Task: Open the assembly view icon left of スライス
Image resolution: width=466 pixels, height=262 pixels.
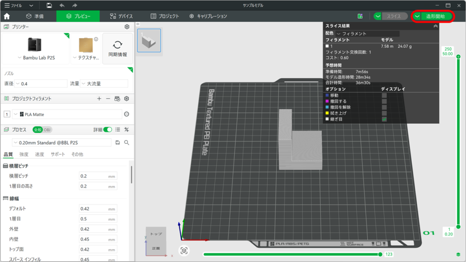Action: (360, 16)
